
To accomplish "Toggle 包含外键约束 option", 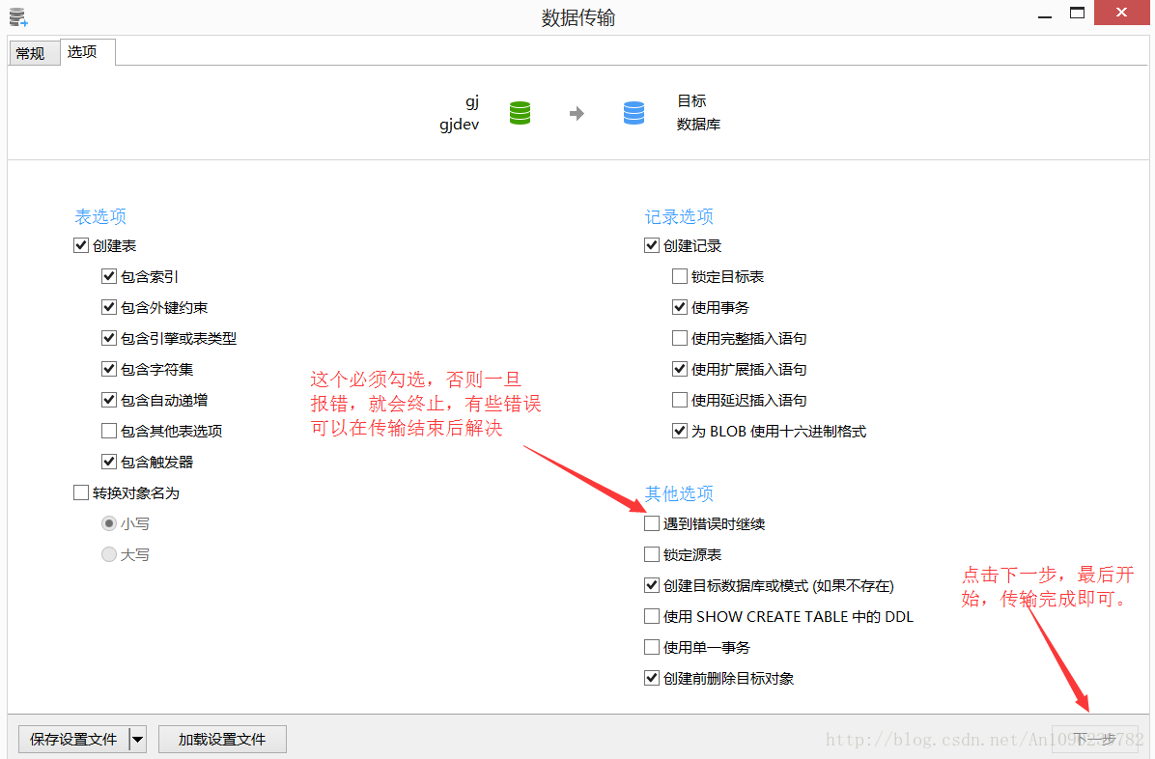I will (109, 307).
